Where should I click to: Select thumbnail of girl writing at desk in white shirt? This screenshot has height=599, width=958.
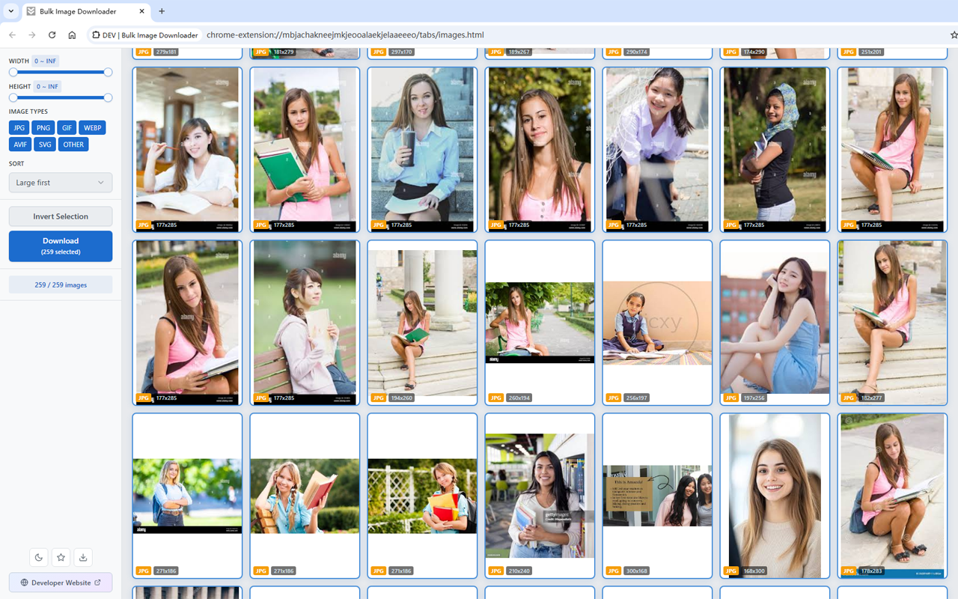point(187,150)
